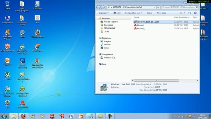Toggle the preview pane button
Screen dimensions: 211x119
(x=190, y=13)
